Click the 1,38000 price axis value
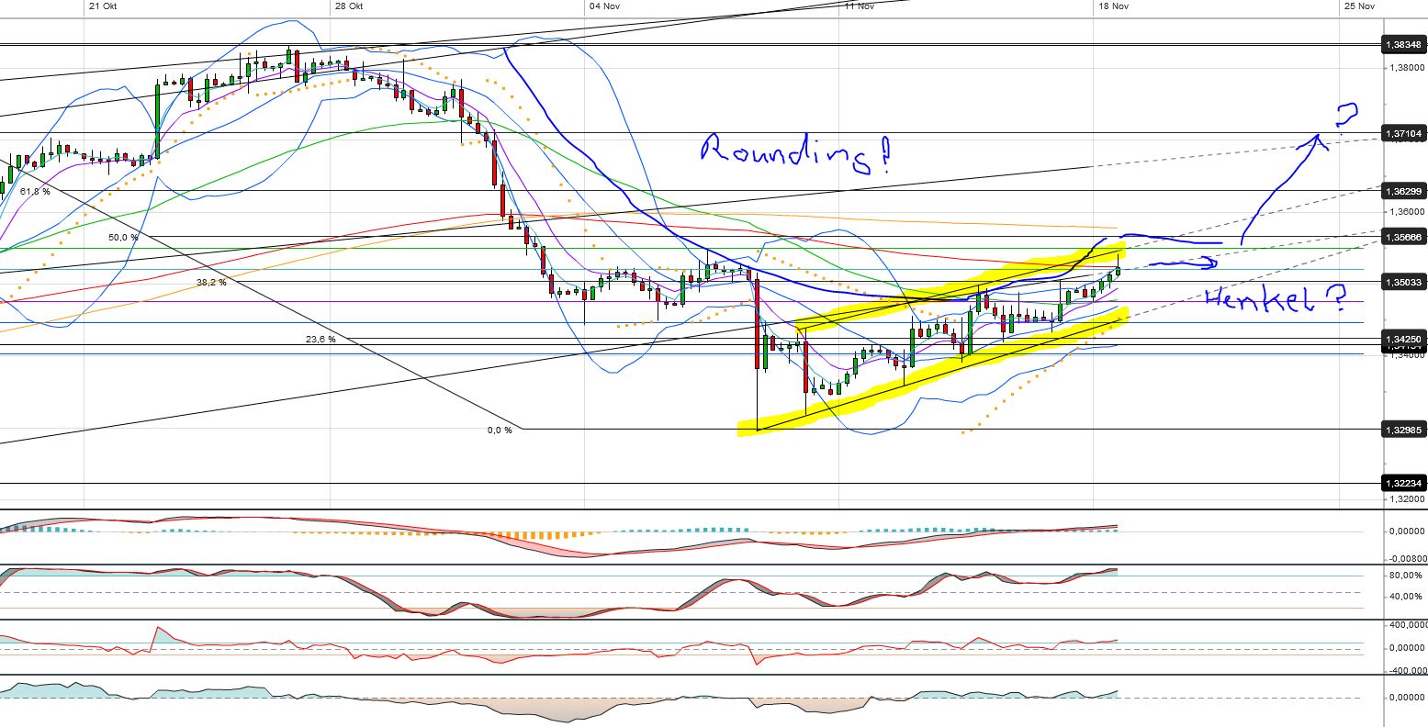The height and width of the screenshot is (727, 1428). [x=1407, y=67]
